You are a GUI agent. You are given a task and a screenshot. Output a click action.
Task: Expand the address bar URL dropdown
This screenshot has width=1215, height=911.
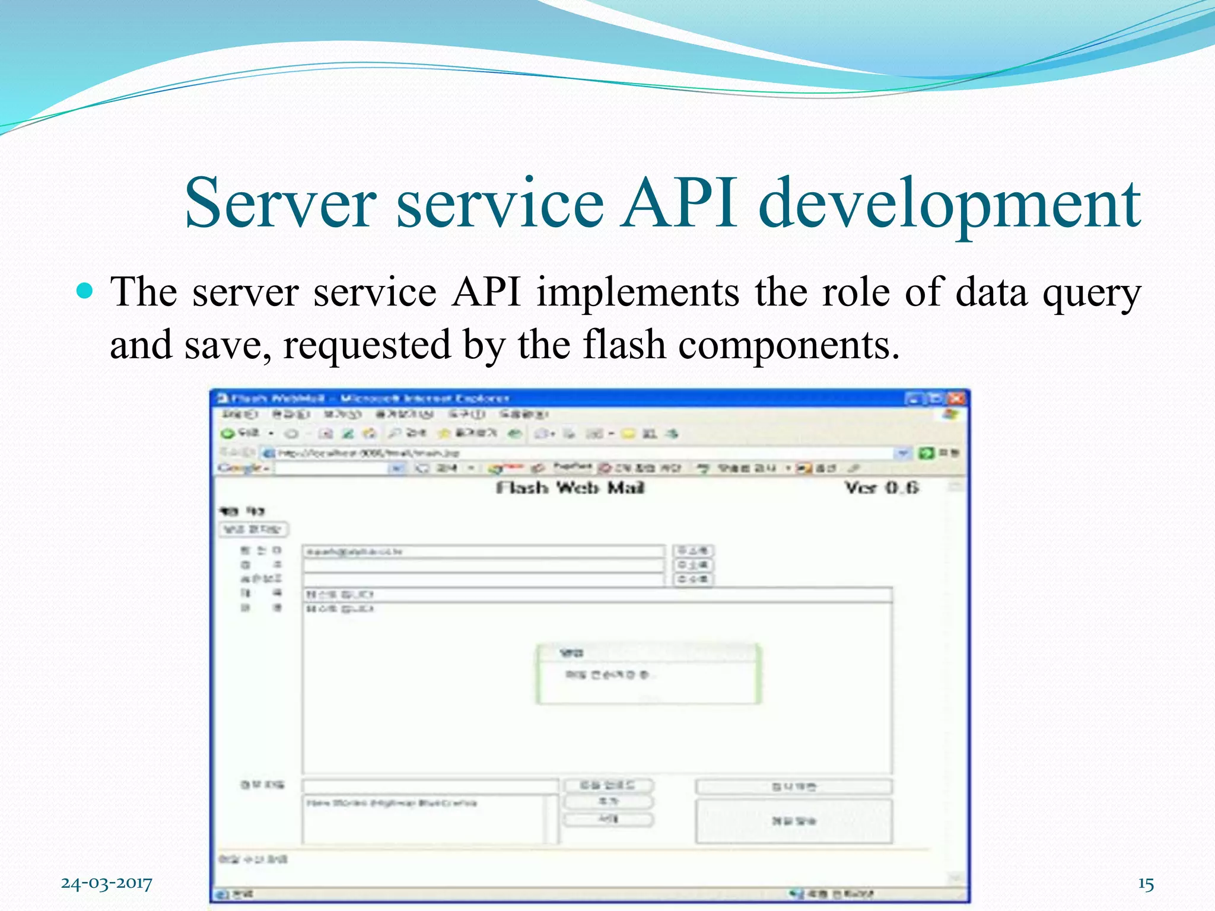pos(902,453)
